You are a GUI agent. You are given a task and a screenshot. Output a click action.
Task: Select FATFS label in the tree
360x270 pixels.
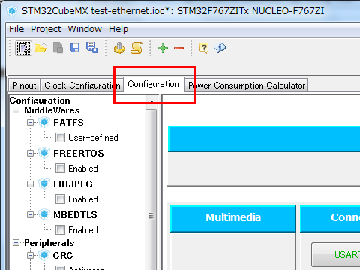[x=68, y=123]
